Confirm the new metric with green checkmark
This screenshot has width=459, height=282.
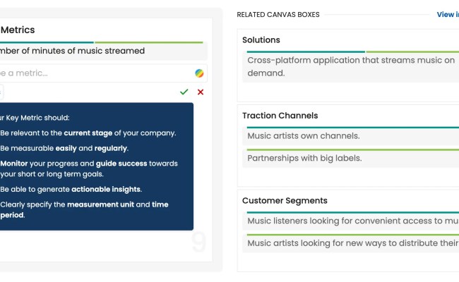pyautogui.click(x=184, y=92)
